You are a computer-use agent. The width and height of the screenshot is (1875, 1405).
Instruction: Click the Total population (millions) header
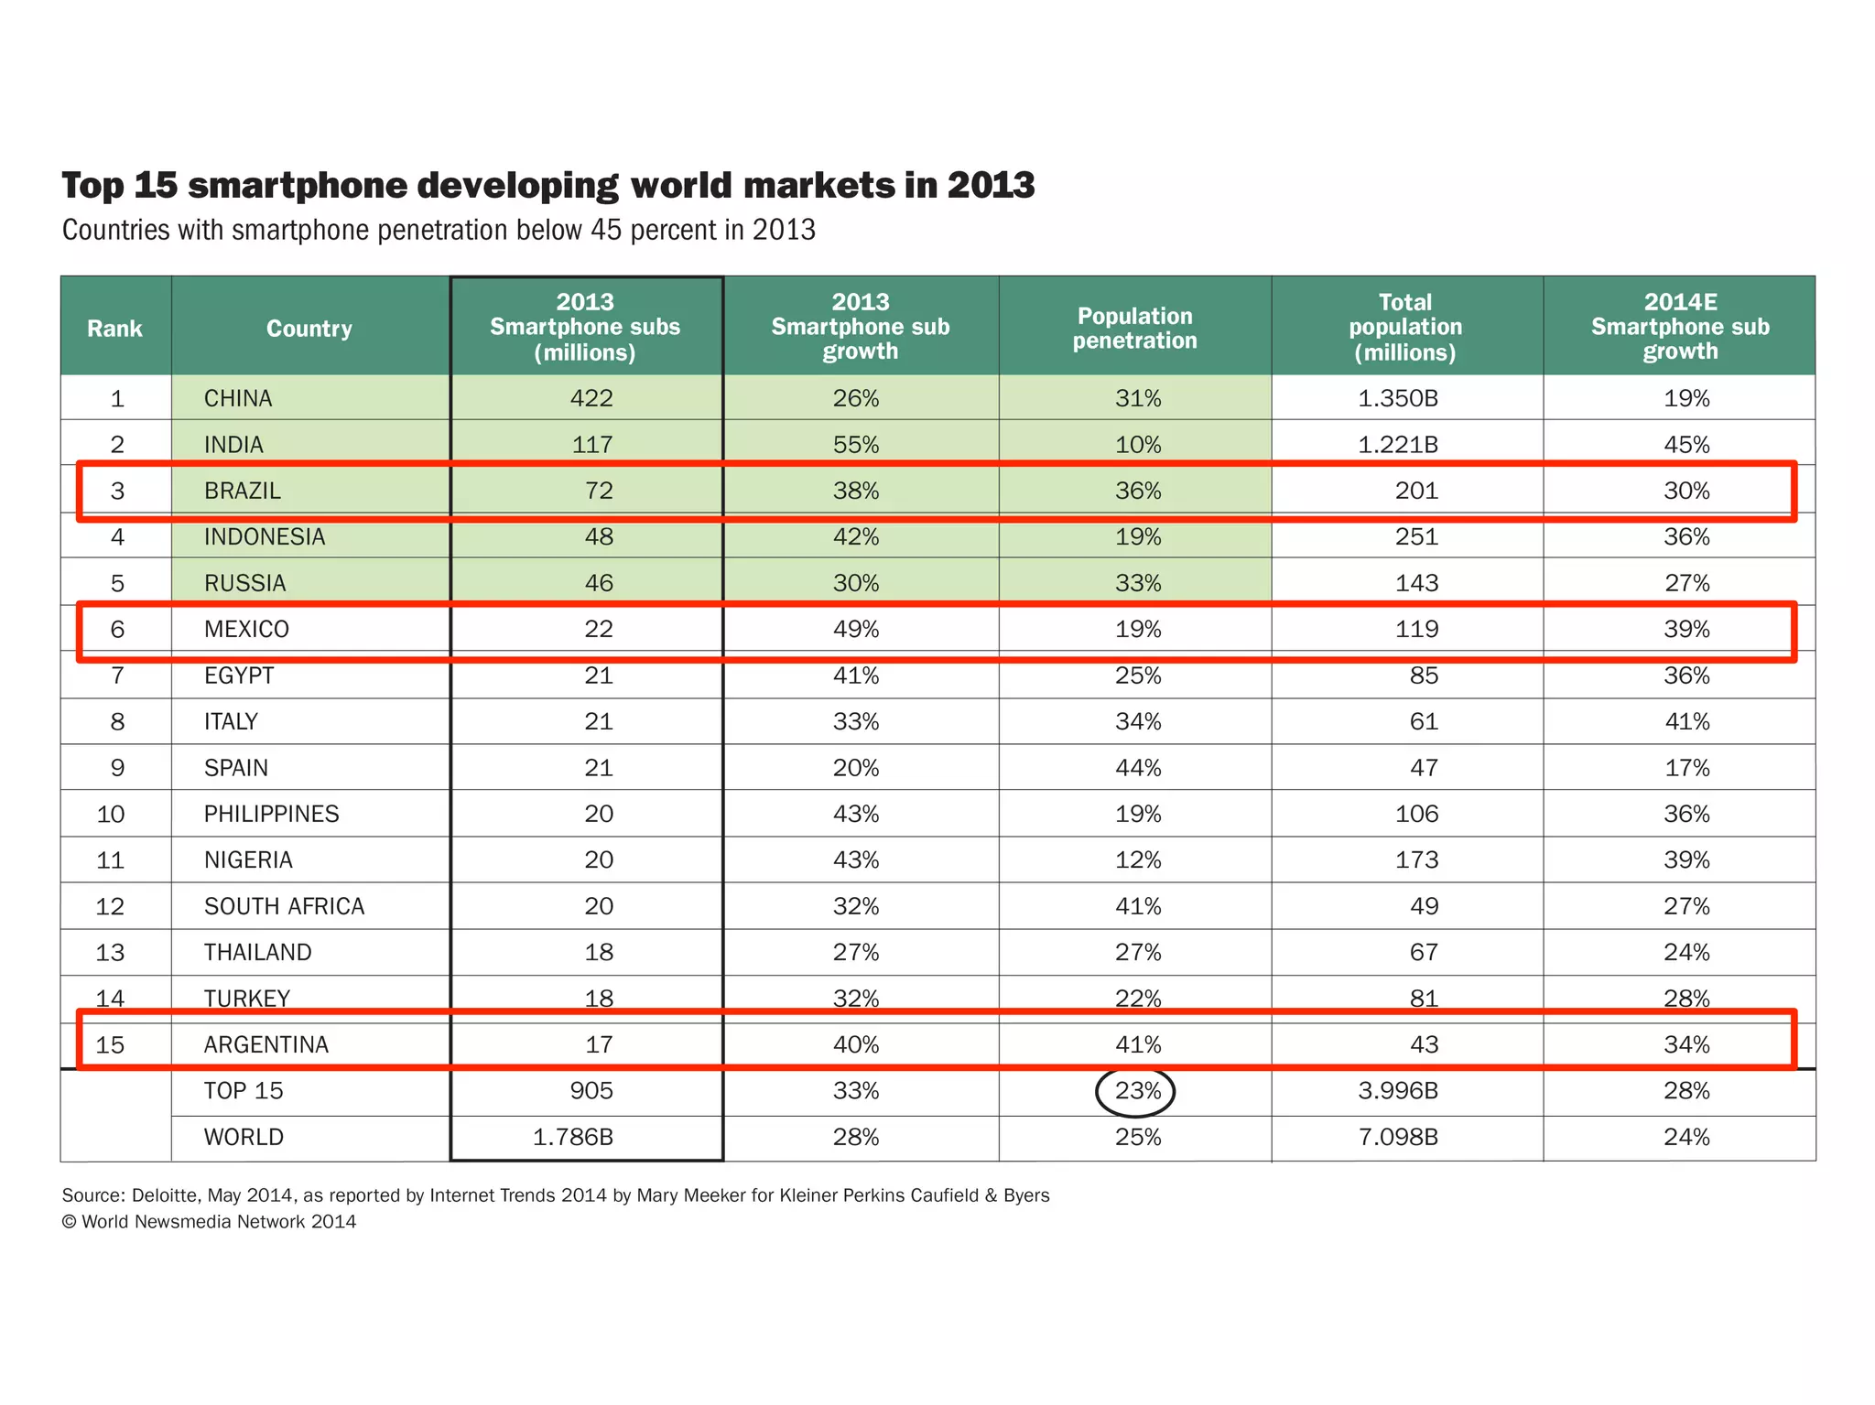(1405, 327)
